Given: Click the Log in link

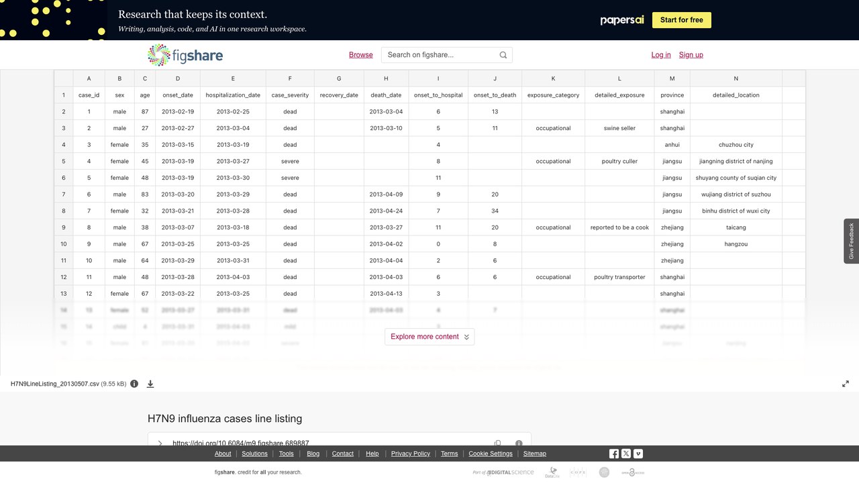Looking at the screenshot, I should tap(661, 55).
